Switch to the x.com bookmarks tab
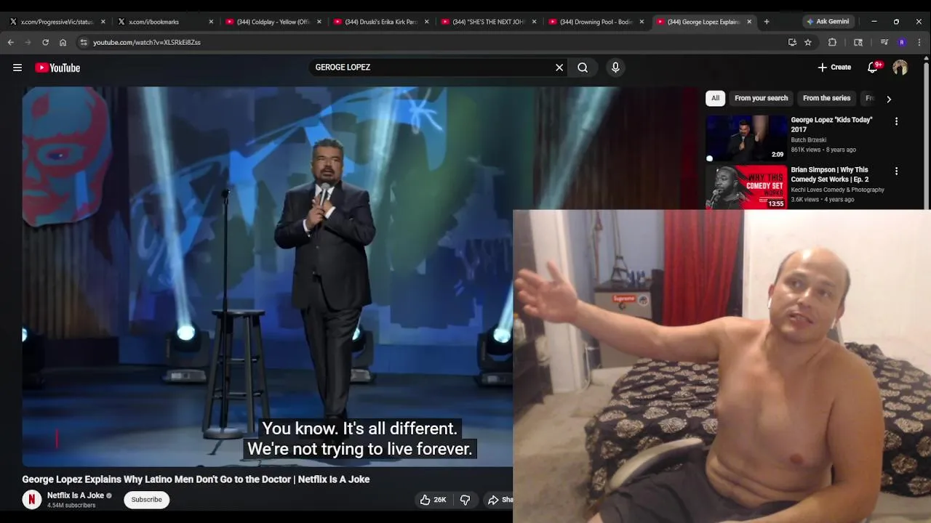This screenshot has width=931, height=523. (x=165, y=22)
